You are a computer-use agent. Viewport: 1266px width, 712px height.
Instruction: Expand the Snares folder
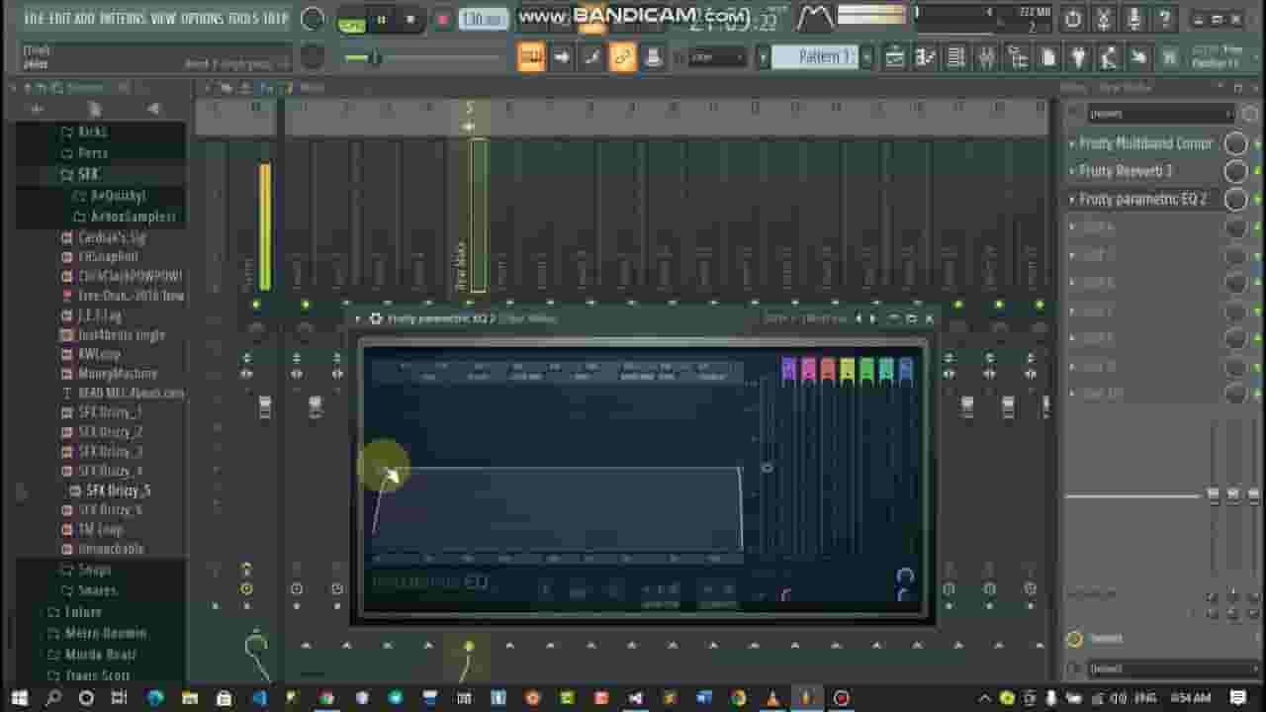(97, 590)
